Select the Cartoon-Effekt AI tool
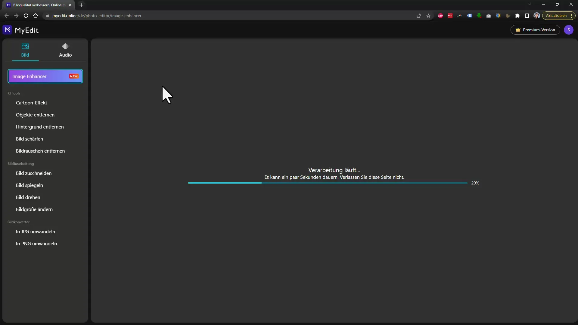The height and width of the screenshot is (325, 578). tap(31, 102)
